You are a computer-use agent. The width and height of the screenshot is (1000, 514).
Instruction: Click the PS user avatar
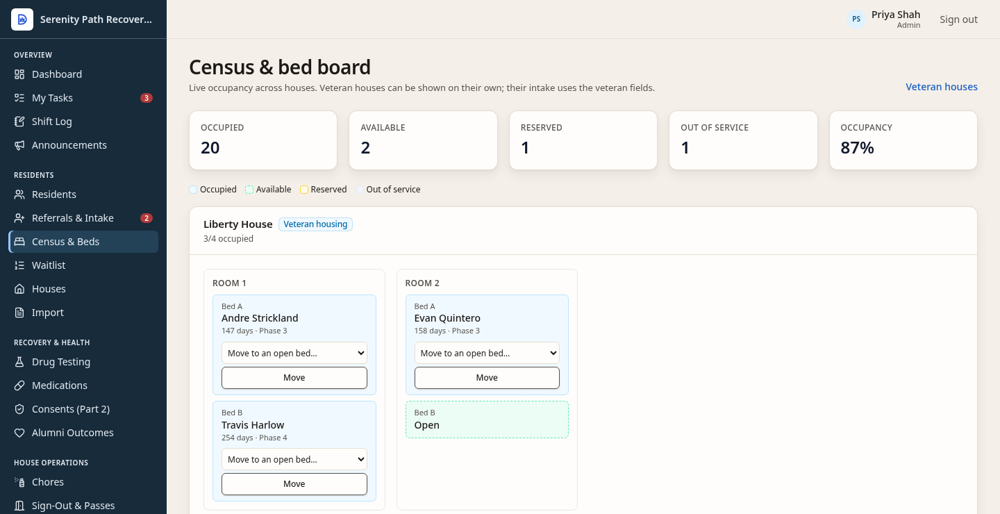856,19
